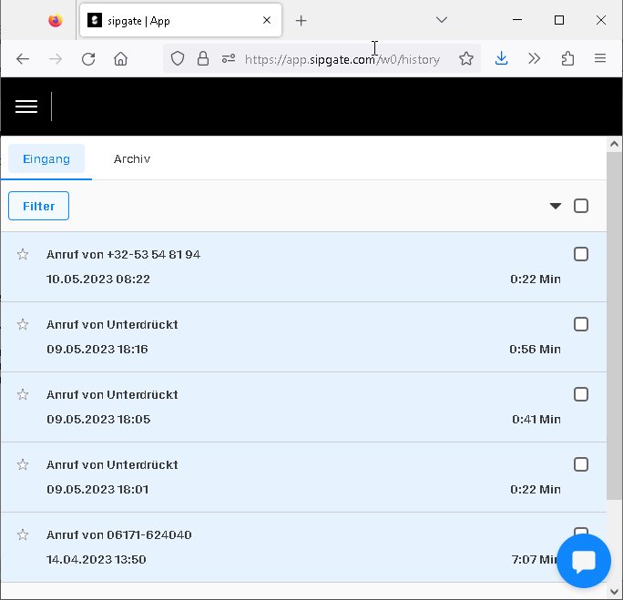Bookmark this page with star icon
623x600 pixels.
[x=466, y=58]
